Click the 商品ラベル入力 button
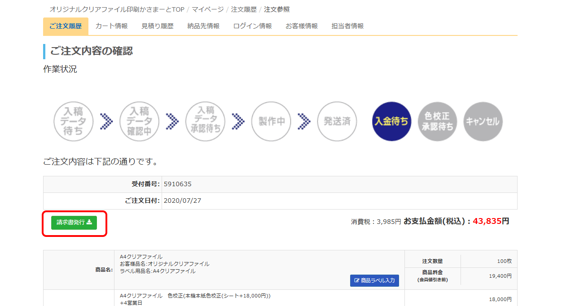Screen dimensions: 562x306 374,280
